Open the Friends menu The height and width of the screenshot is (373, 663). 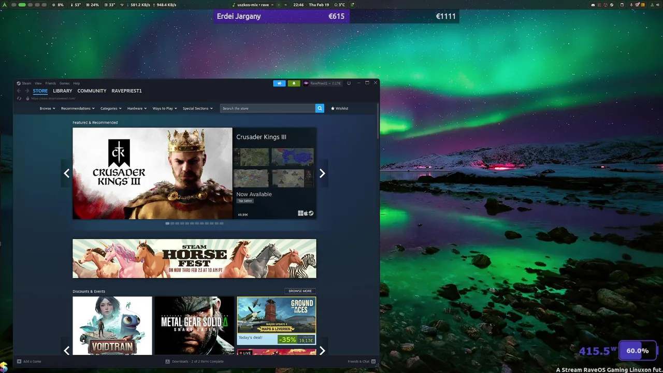click(50, 83)
